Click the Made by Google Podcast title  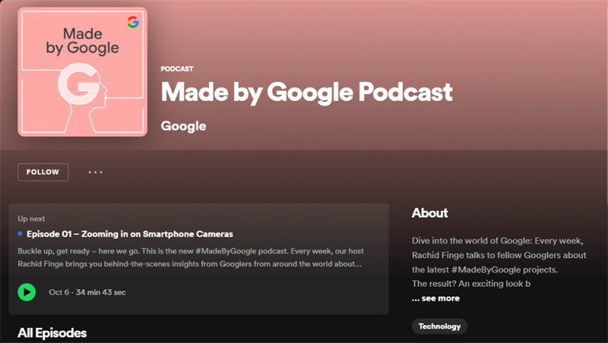pos(307,93)
